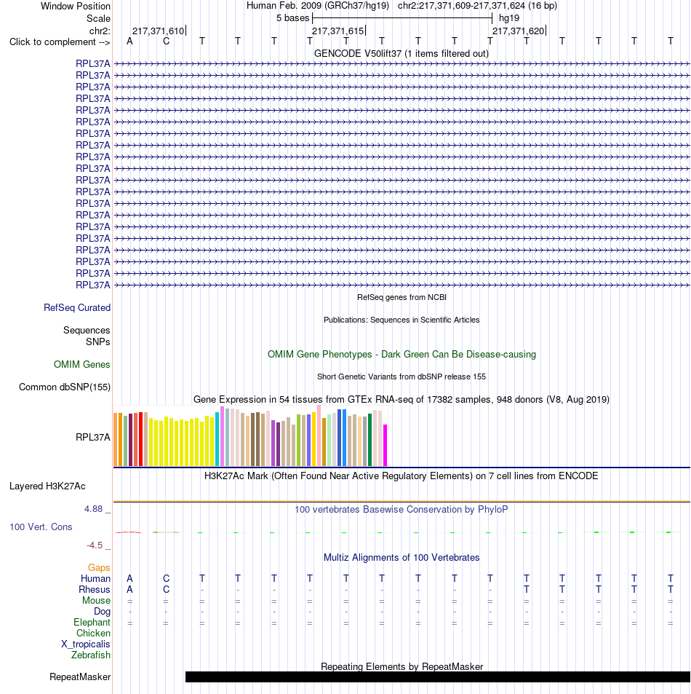The image size is (691, 694).
Task: Click Short Genetic Variants from dbSNP title
Action: pyautogui.click(x=402, y=376)
